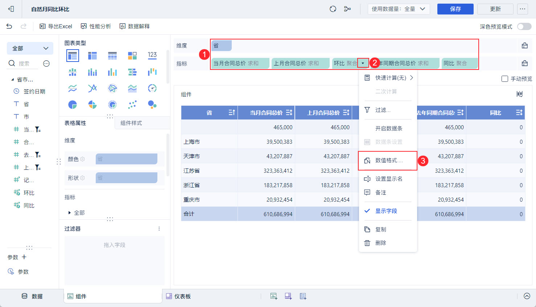Viewport: 536px width, 307px height.
Task: Toggle 深色预览模式 dark preview switch
Action: [x=524, y=26]
